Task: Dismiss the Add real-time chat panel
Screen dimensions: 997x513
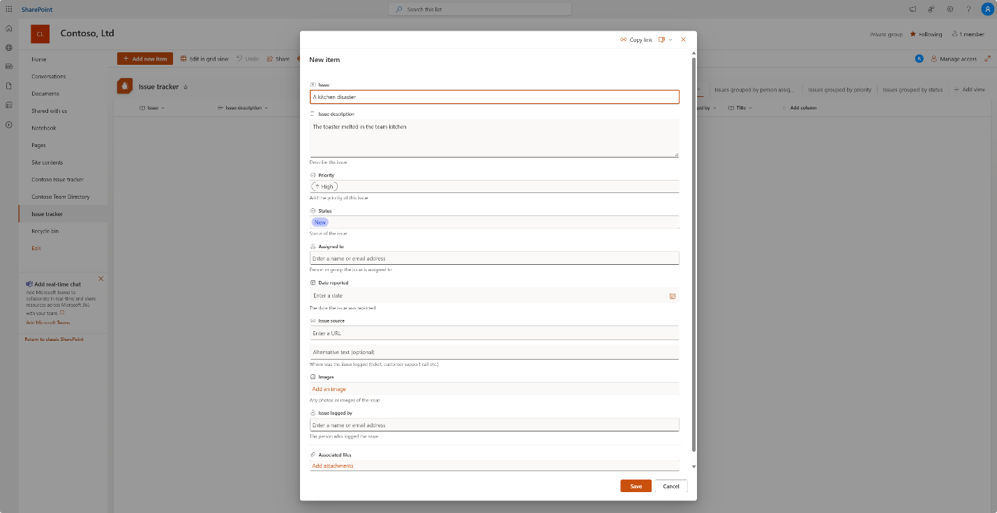Action: click(x=101, y=279)
